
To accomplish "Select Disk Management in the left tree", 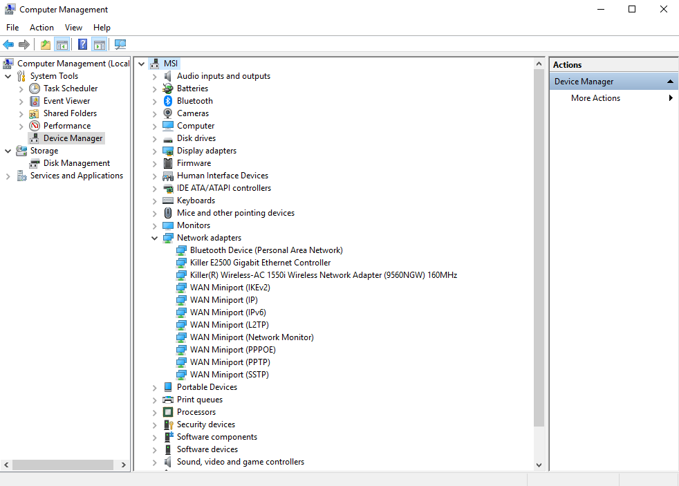I will 76,163.
